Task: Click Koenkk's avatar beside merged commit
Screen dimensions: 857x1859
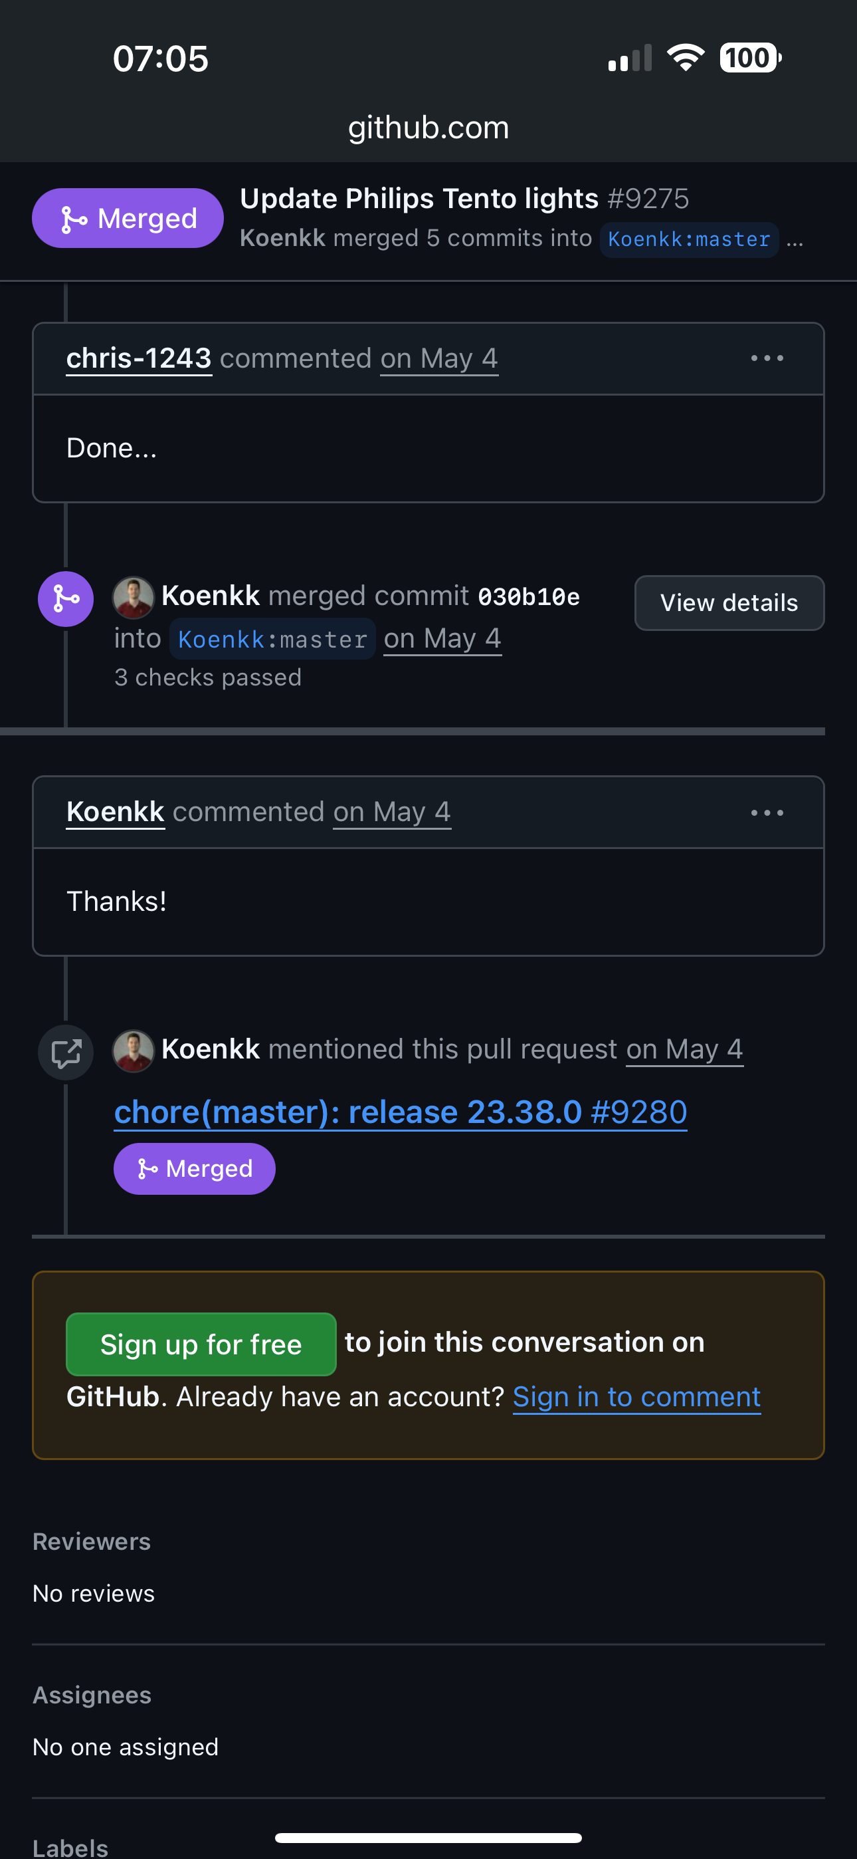Action: (x=134, y=598)
